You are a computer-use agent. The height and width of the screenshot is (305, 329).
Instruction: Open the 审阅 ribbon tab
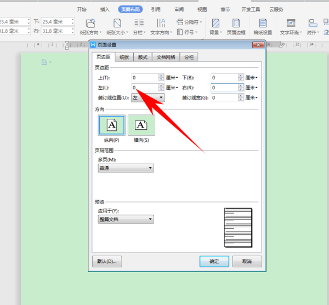click(x=179, y=9)
